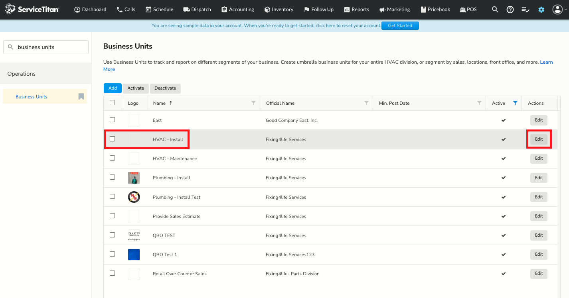Click the Provide Sales Estimate name cell
Image resolution: width=569 pixels, height=298 pixels.
[x=177, y=216]
